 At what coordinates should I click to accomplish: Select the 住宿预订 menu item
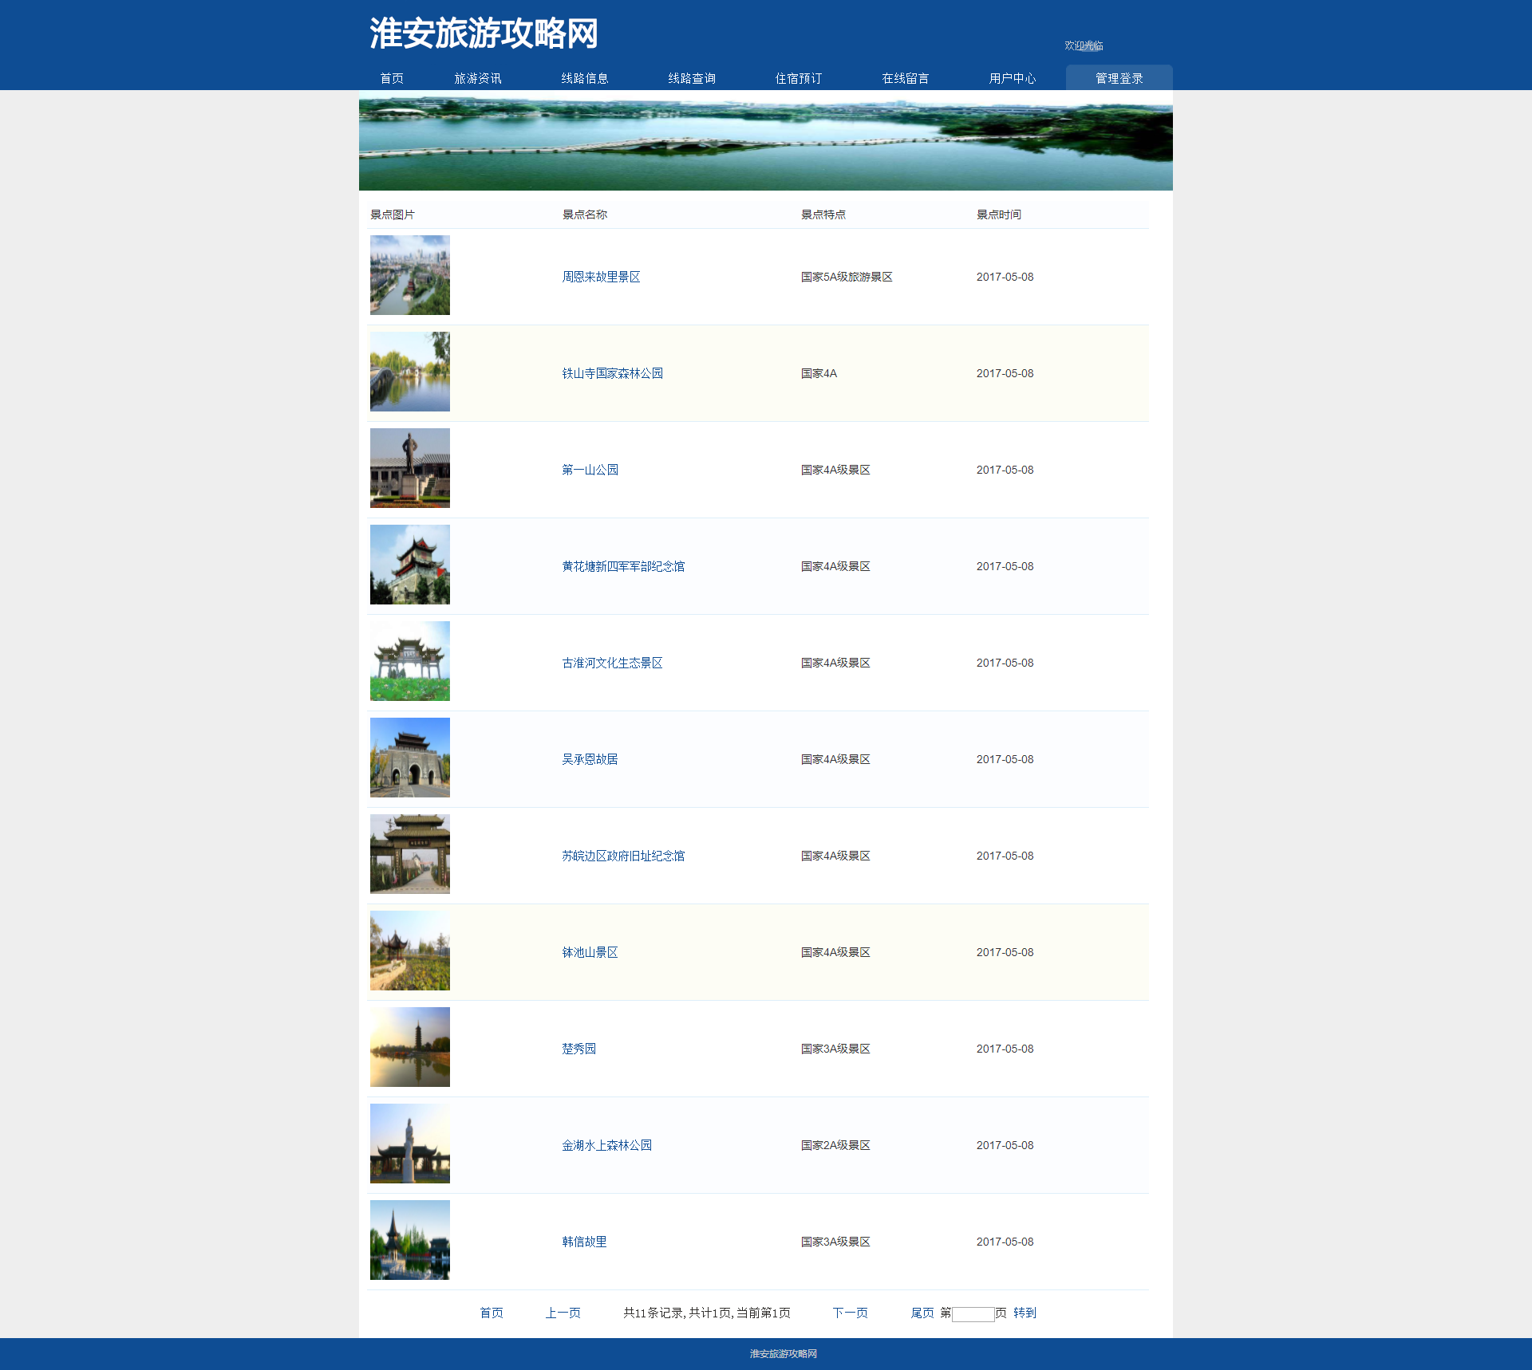click(x=799, y=78)
